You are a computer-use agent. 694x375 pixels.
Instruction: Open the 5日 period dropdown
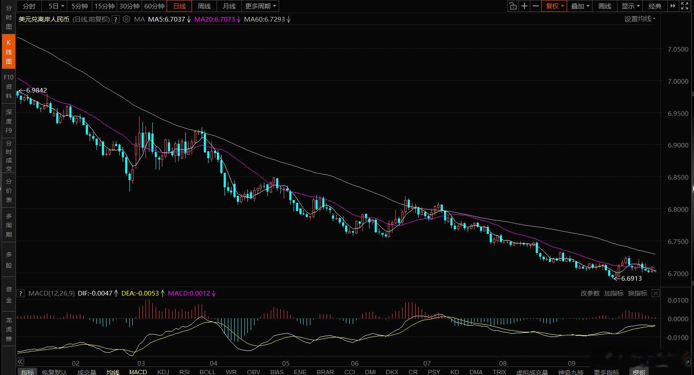[56, 6]
